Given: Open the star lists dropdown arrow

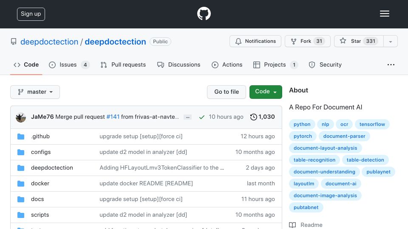Looking at the screenshot, I should [391, 42].
